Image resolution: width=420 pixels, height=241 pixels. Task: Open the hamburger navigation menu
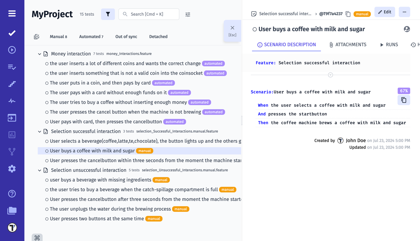pyautogui.click(x=12, y=13)
